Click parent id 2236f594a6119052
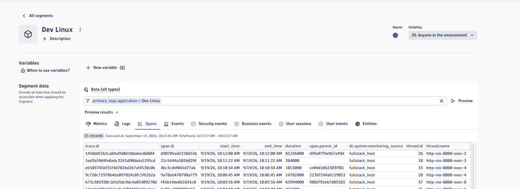 (x=327, y=175)
